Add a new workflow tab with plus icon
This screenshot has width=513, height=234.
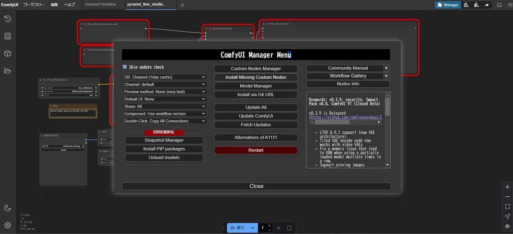click(183, 5)
